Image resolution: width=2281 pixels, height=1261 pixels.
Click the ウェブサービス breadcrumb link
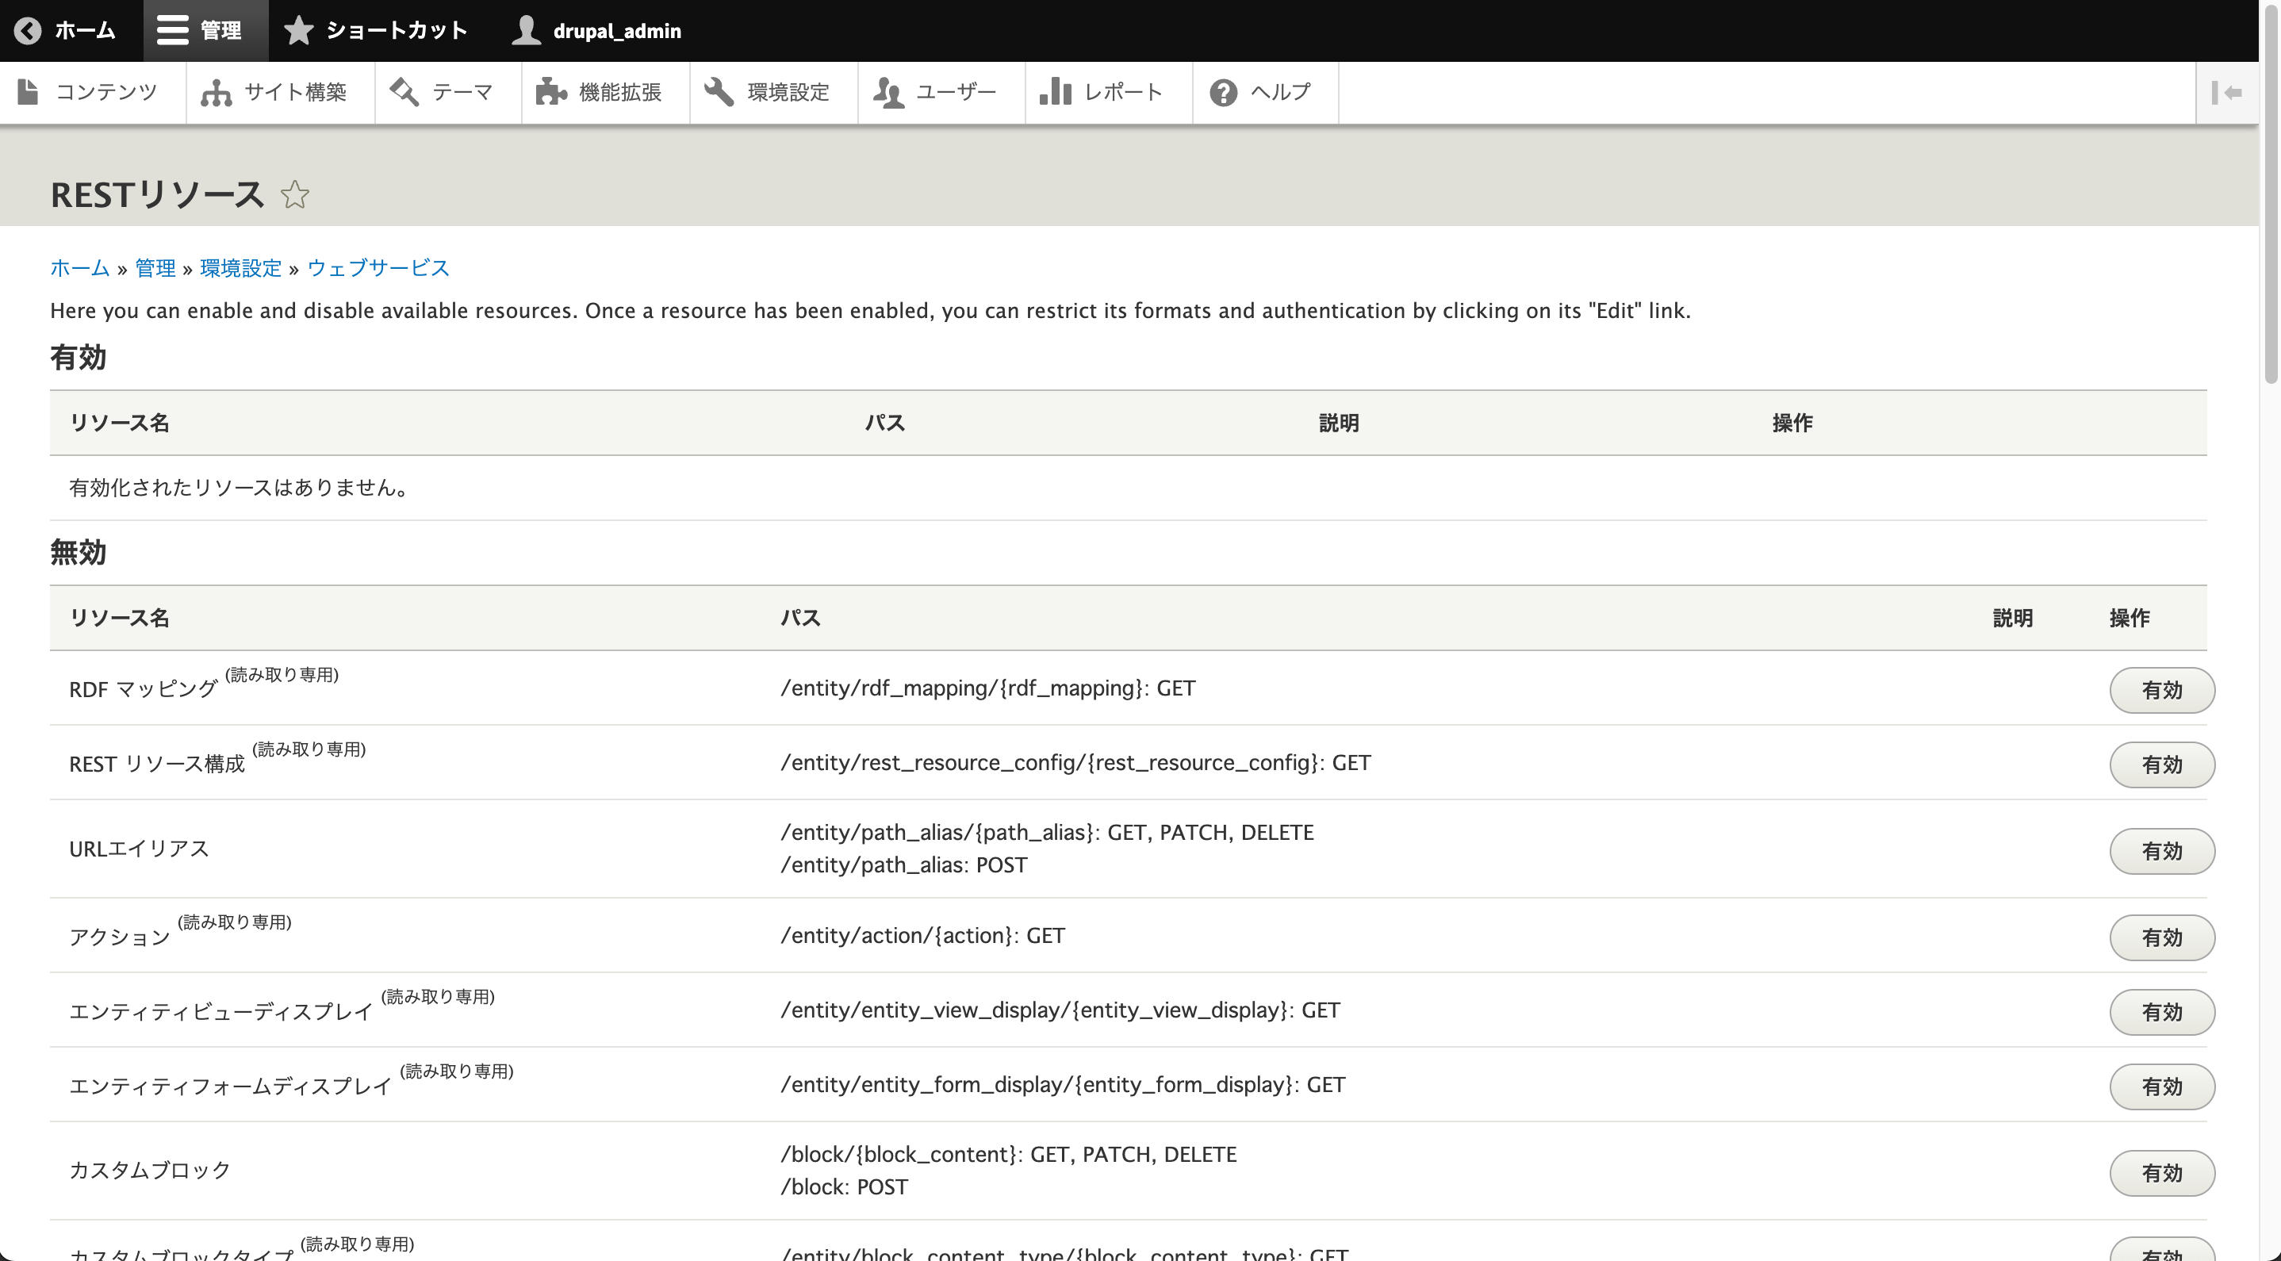379,267
